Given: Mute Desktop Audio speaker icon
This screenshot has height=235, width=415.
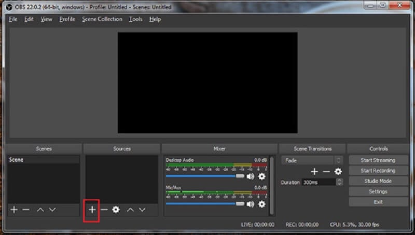Looking at the screenshot, I should tap(250, 176).
